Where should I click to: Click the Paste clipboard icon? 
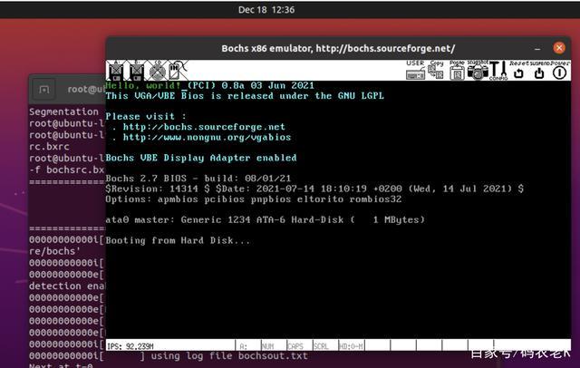point(457,70)
